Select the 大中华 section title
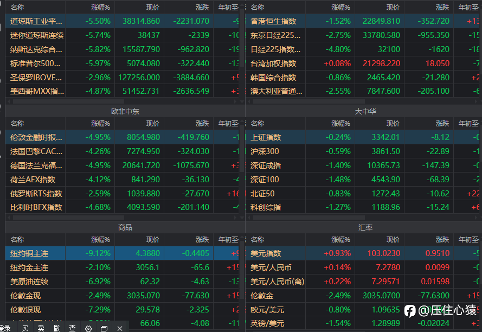The width and height of the screenshot is (482, 332). (365, 111)
